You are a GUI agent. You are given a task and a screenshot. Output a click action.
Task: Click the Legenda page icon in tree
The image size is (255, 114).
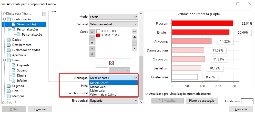coord(9,86)
